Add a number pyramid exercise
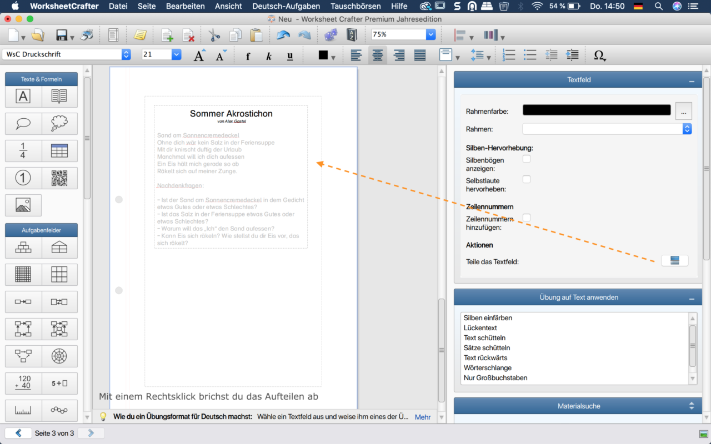This screenshot has height=444, width=711. click(x=23, y=248)
